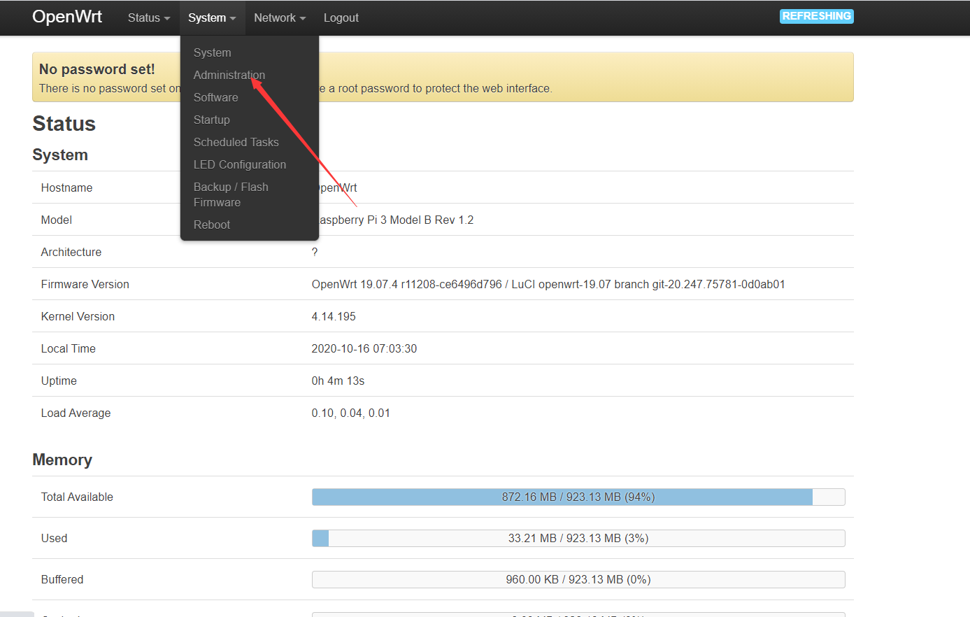Click the Hostname label
Image resolution: width=970 pixels, height=617 pixels.
click(x=66, y=187)
